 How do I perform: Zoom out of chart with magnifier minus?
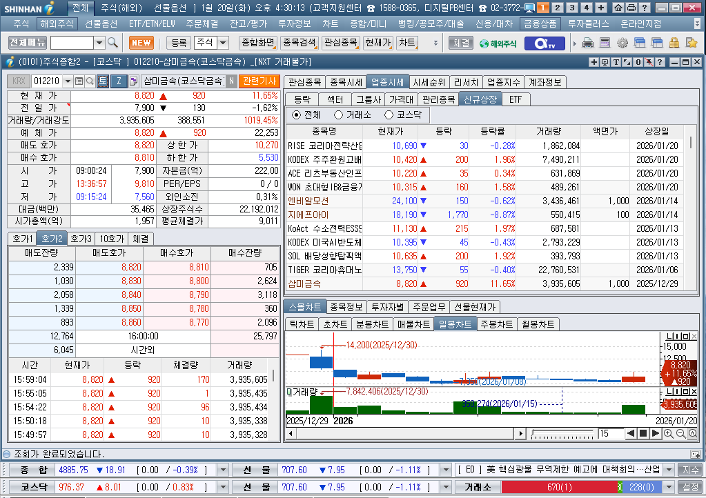[x=680, y=434]
